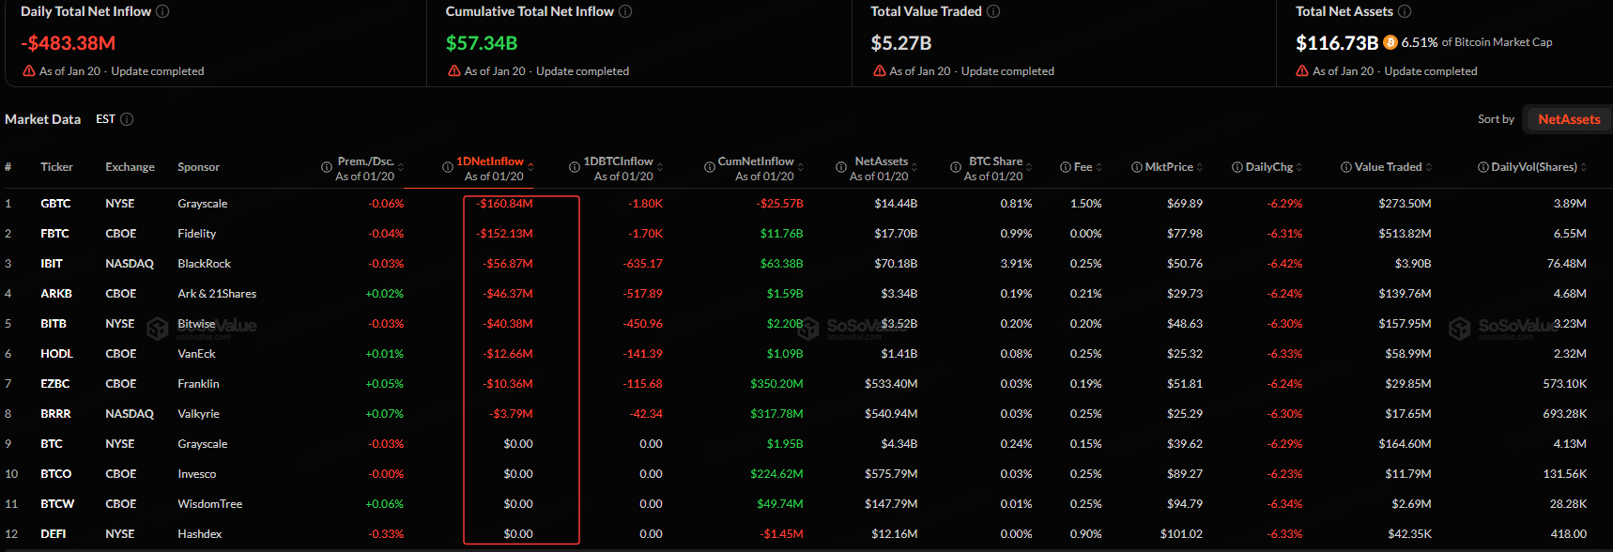Click info icon beside Daily Total Net Inflow
Screen dimensions: 1613x552
pos(162,11)
